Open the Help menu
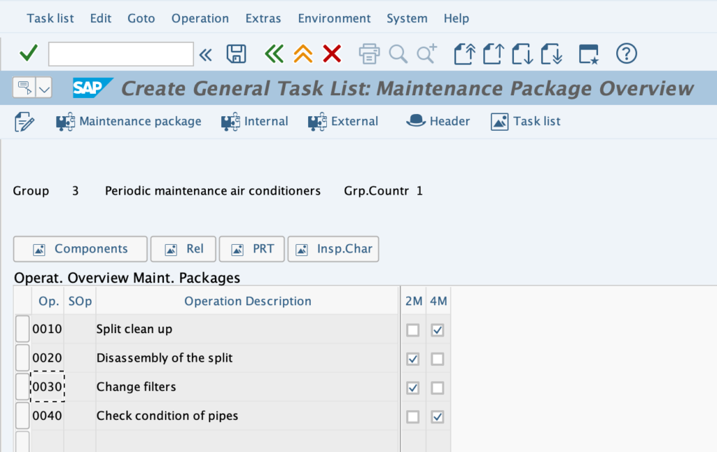The image size is (717, 452). (457, 18)
